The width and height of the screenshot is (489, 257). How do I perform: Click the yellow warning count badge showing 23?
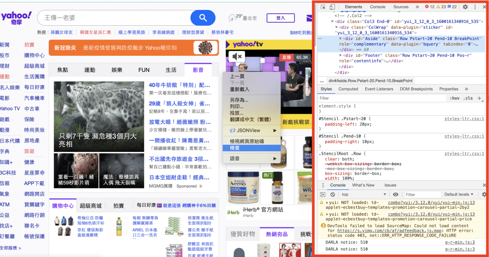[441, 7]
